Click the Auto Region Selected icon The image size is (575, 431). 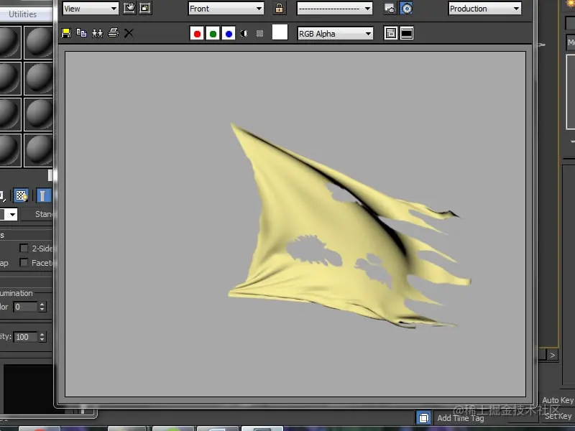[x=145, y=8]
